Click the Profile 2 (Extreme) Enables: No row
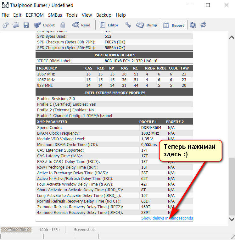Viewport: 235px width, 240px height. point(114,110)
